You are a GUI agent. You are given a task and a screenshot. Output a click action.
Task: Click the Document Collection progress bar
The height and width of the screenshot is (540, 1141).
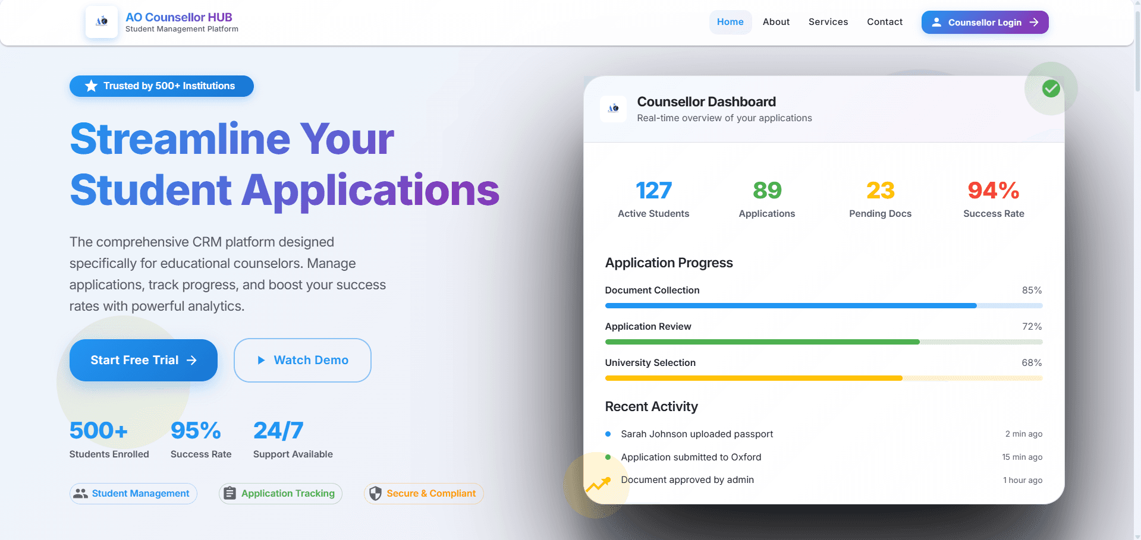pyautogui.click(x=823, y=306)
